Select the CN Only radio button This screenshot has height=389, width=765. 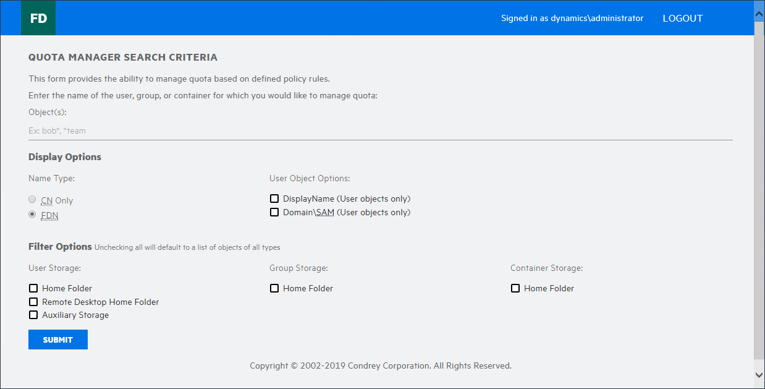(33, 200)
